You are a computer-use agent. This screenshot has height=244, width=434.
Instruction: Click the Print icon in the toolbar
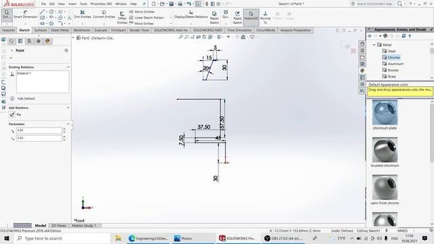click(180, 4)
